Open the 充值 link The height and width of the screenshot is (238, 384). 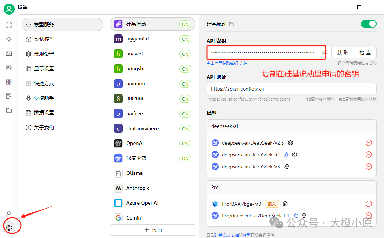244,63
